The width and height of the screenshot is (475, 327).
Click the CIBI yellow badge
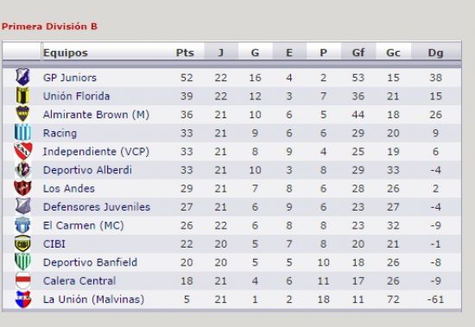coord(22,243)
